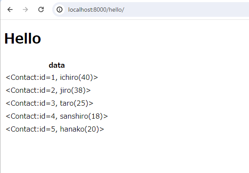Click the data table header
Image resolution: width=249 pixels, height=173 pixels.
click(57, 65)
